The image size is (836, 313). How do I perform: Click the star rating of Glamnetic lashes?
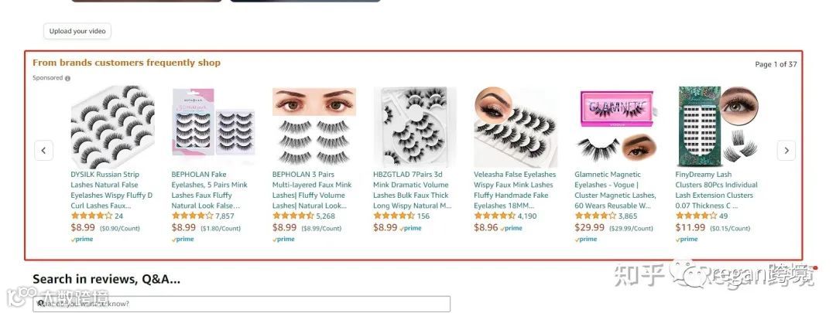point(595,216)
